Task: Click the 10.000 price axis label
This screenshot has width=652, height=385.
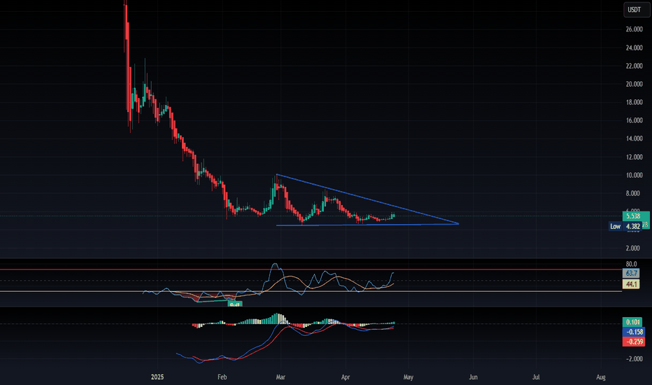Action: [x=634, y=175]
